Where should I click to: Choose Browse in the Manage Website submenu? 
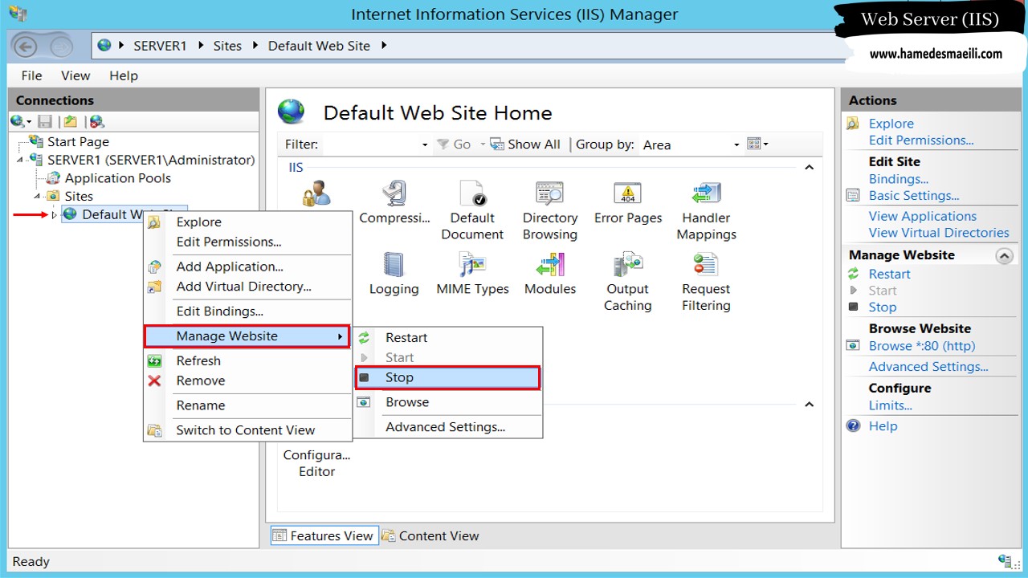[447, 402]
